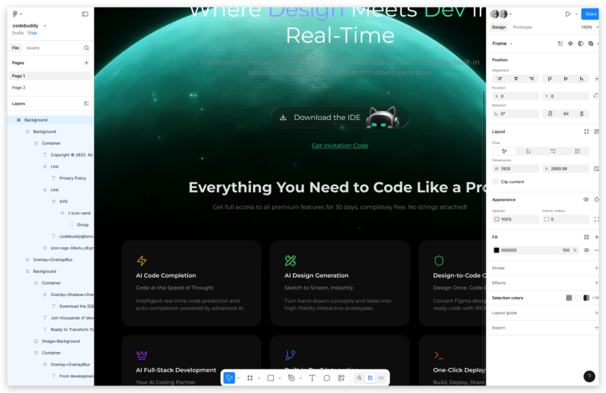Click align top icon
The width and height of the screenshot is (606, 393).
point(550,79)
